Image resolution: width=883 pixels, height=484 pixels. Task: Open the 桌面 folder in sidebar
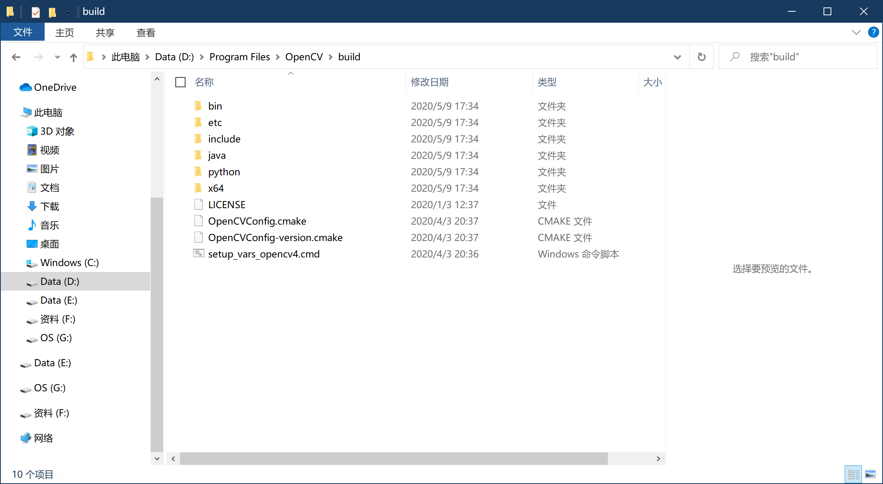(49, 244)
